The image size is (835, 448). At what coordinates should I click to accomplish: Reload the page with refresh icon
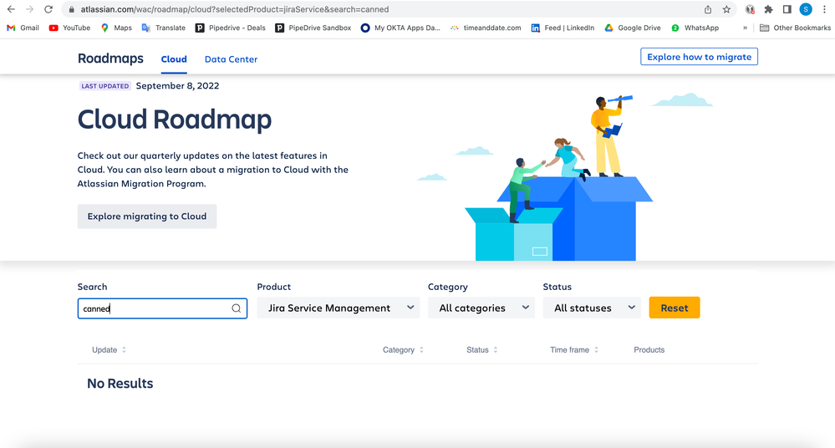coord(48,9)
